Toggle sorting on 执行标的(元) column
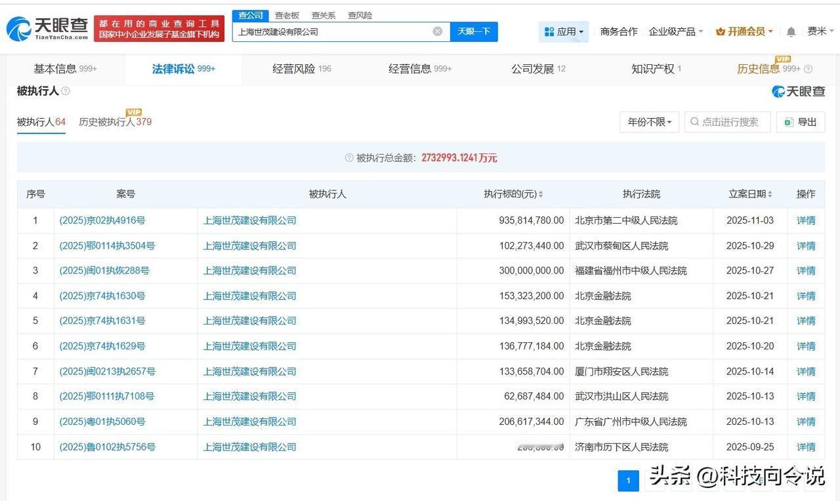This screenshot has width=840, height=501. point(540,193)
